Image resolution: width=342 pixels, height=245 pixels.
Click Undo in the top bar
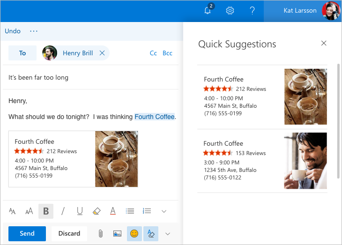(x=13, y=31)
